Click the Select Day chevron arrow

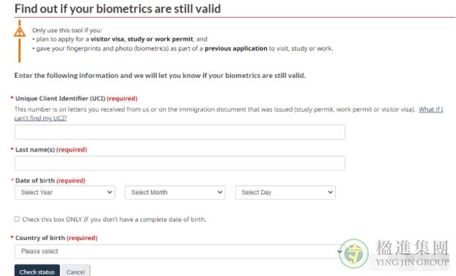tap(330, 192)
